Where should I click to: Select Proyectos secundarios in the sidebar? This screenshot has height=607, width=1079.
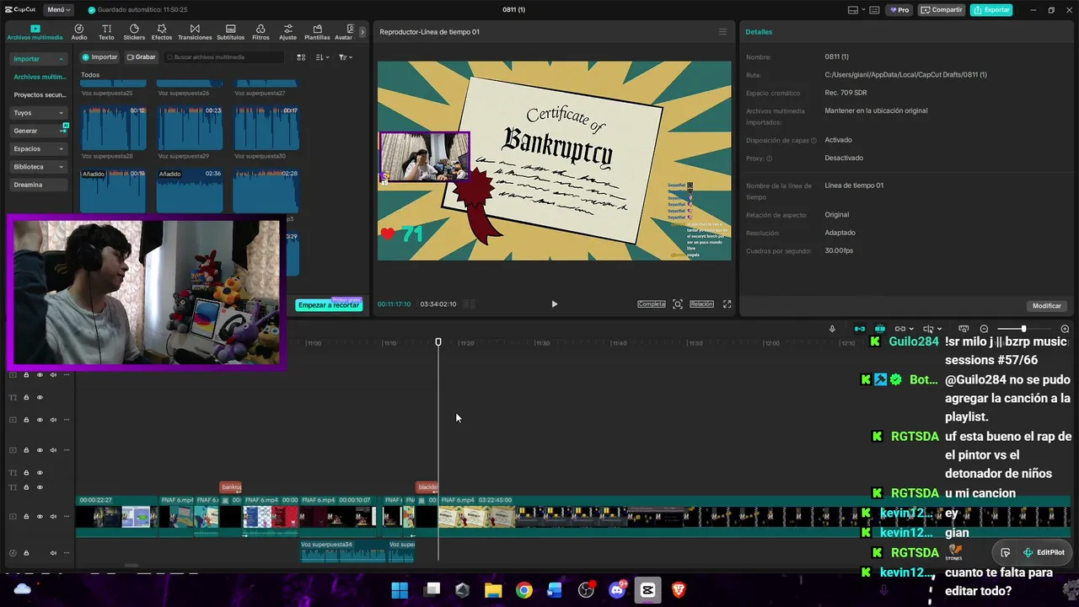[x=40, y=95]
